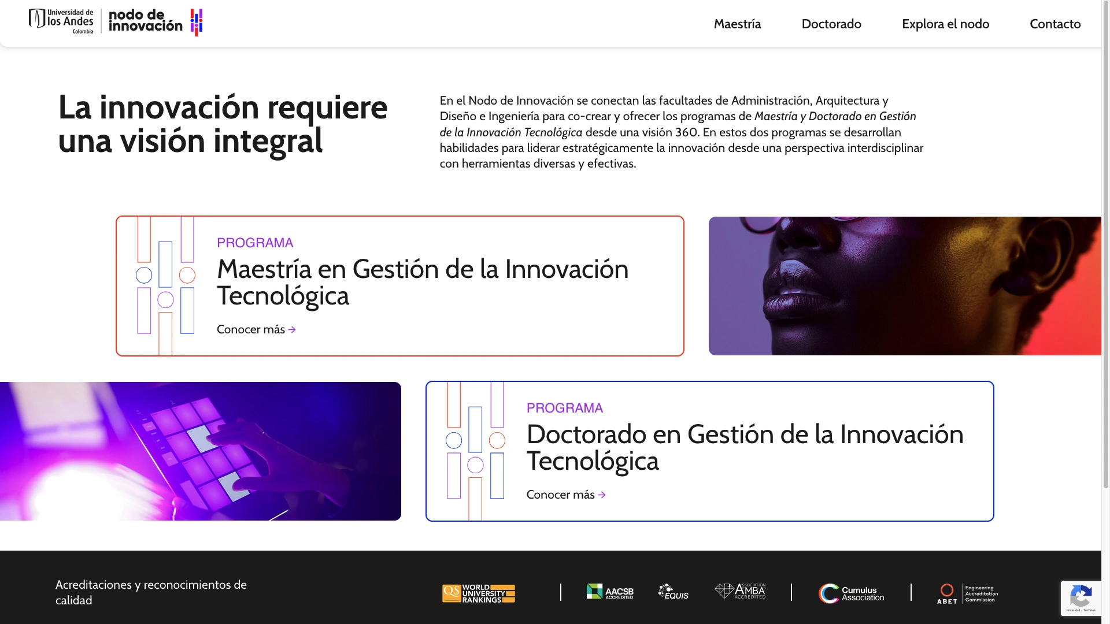Screen dimensions: 1110x624
Task: Click the ABET Engineering Accreditation logo
Action: (967, 593)
